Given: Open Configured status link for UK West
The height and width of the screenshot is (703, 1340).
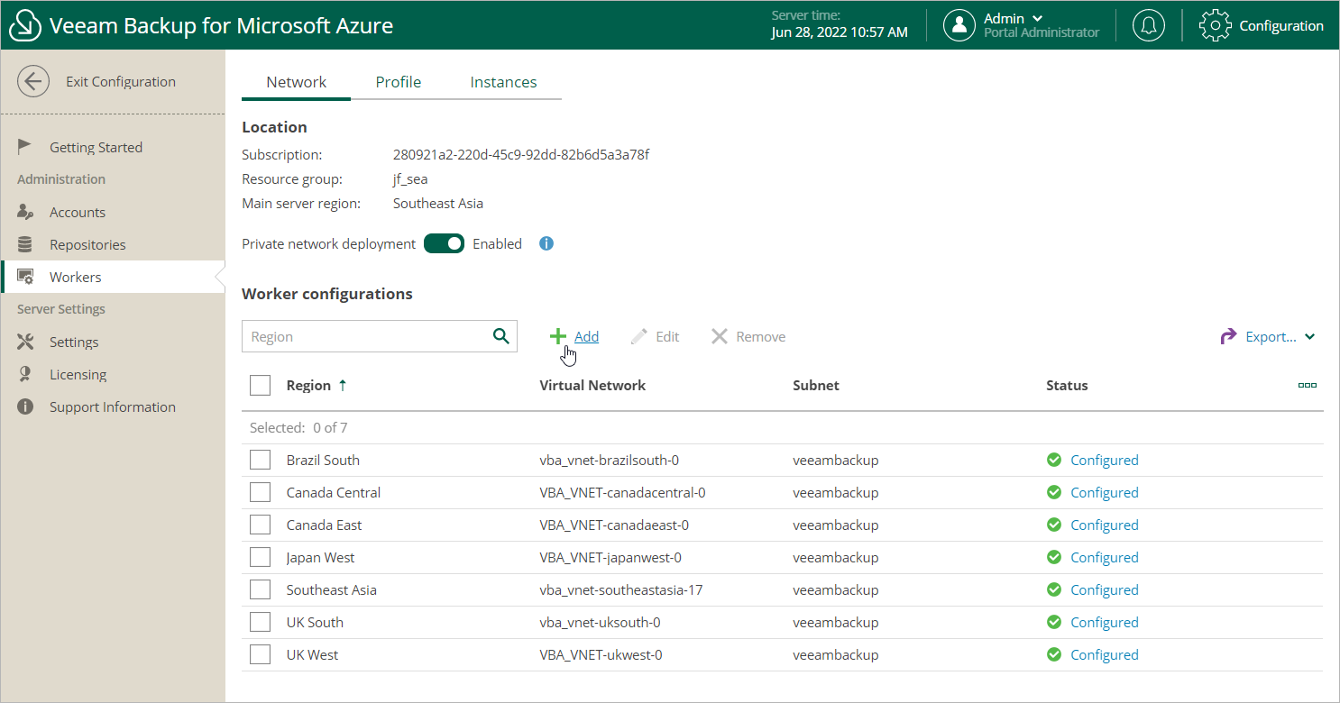Looking at the screenshot, I should tap(1104, 654).
